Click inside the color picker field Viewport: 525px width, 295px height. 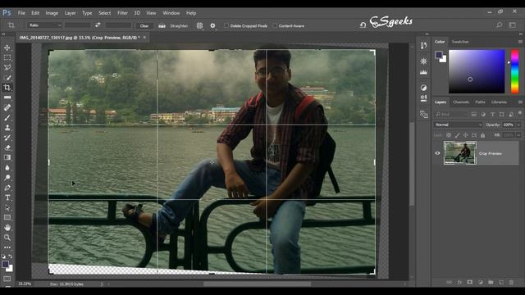[x=477, y=71]
